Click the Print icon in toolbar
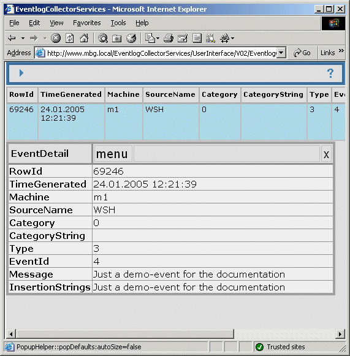Screen dimensions: 350x356 click(x=169, y=38)
